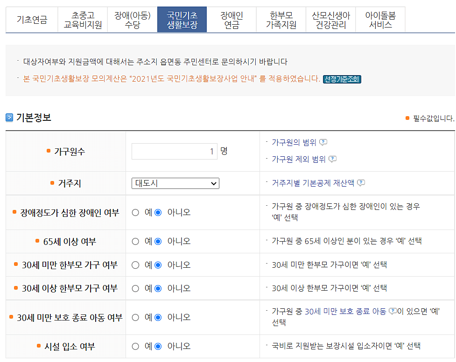Click the blue icon beside 기본정보 heading
456x362 pixels.
coord(8,118)
